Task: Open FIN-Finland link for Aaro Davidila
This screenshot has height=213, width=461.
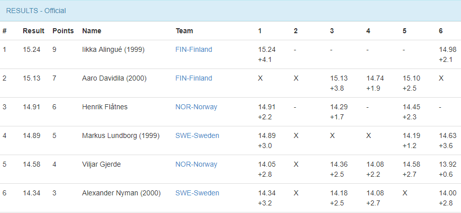Action: [x=194, y=79]
